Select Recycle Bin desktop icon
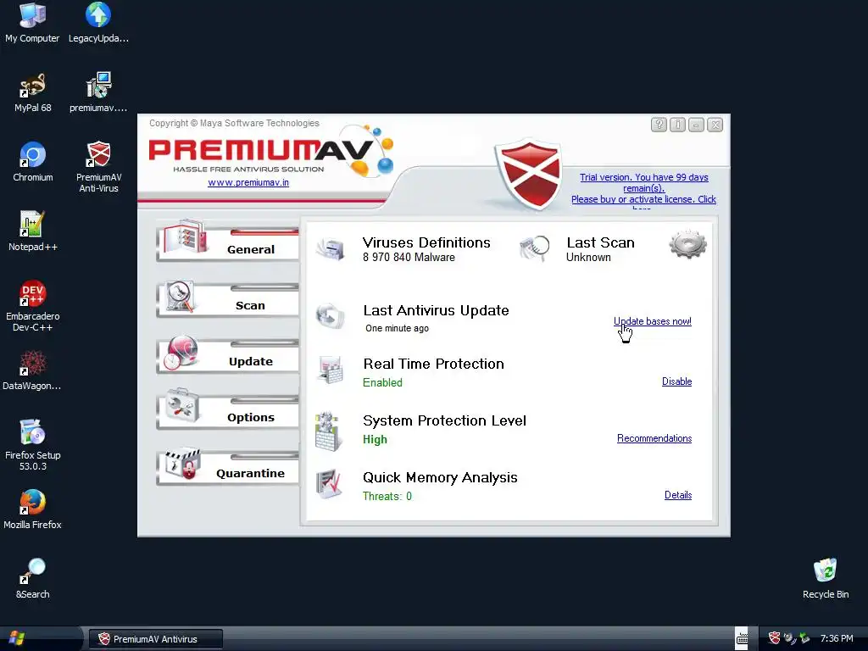 (826, 578)
